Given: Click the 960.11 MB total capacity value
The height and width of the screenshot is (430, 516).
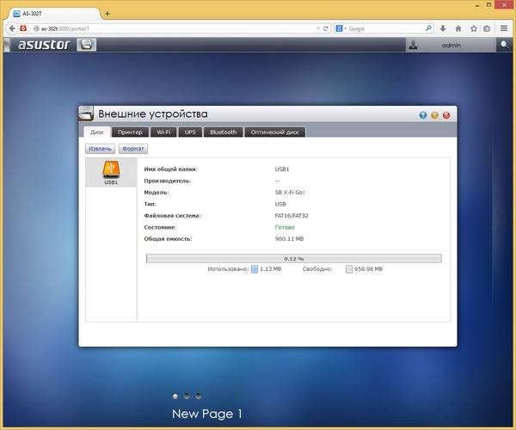Looking at the screenshot, I should click(x=289, y=239).
